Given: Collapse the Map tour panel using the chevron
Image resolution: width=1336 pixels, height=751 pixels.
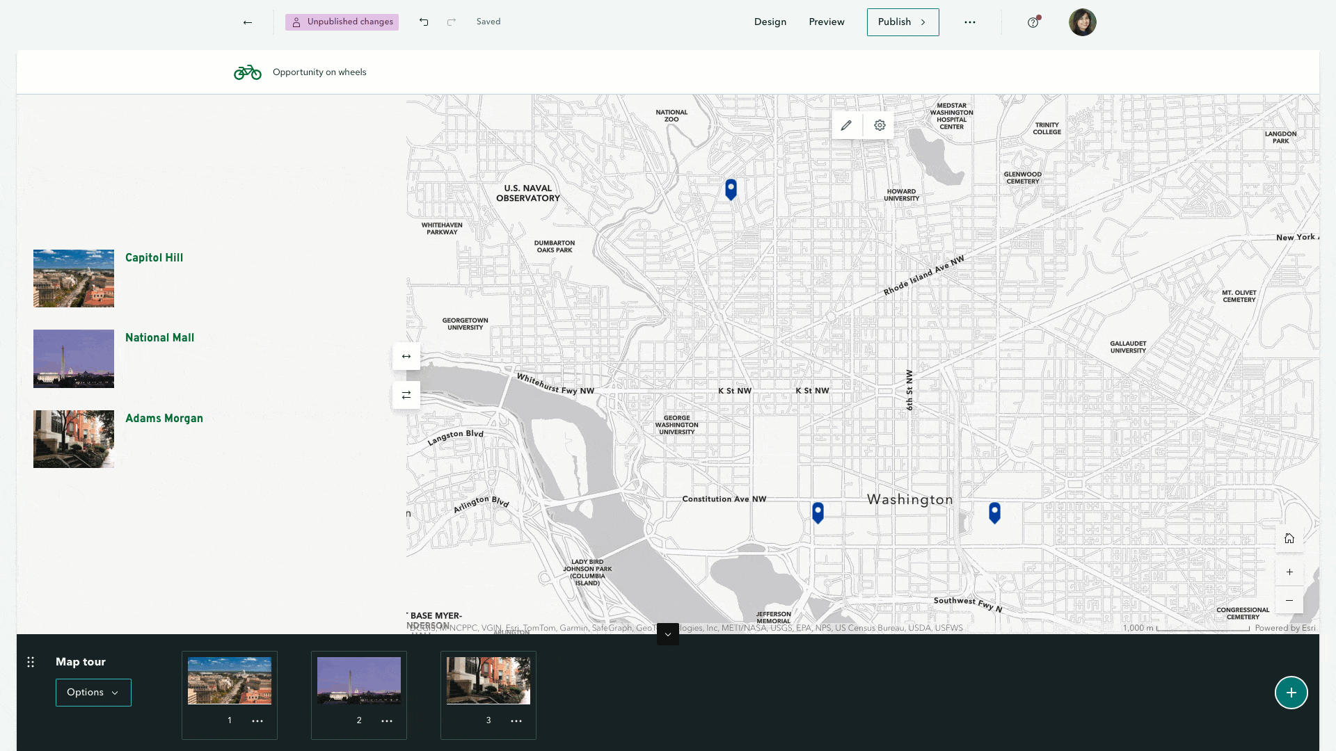Looking at the screenshot, I should (x=667, y=633).
